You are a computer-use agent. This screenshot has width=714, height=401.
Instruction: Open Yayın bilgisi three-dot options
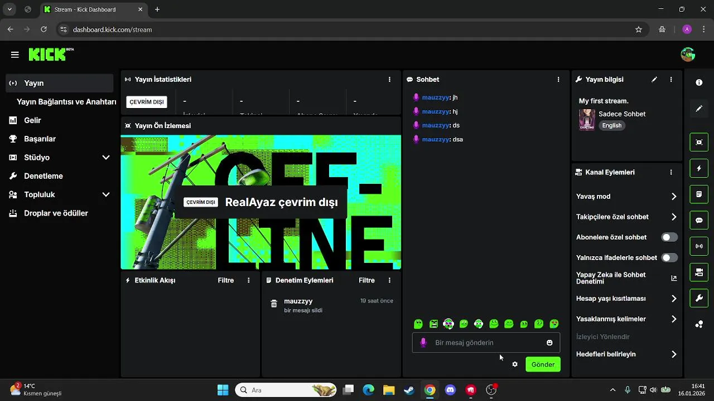click(671, 80)
